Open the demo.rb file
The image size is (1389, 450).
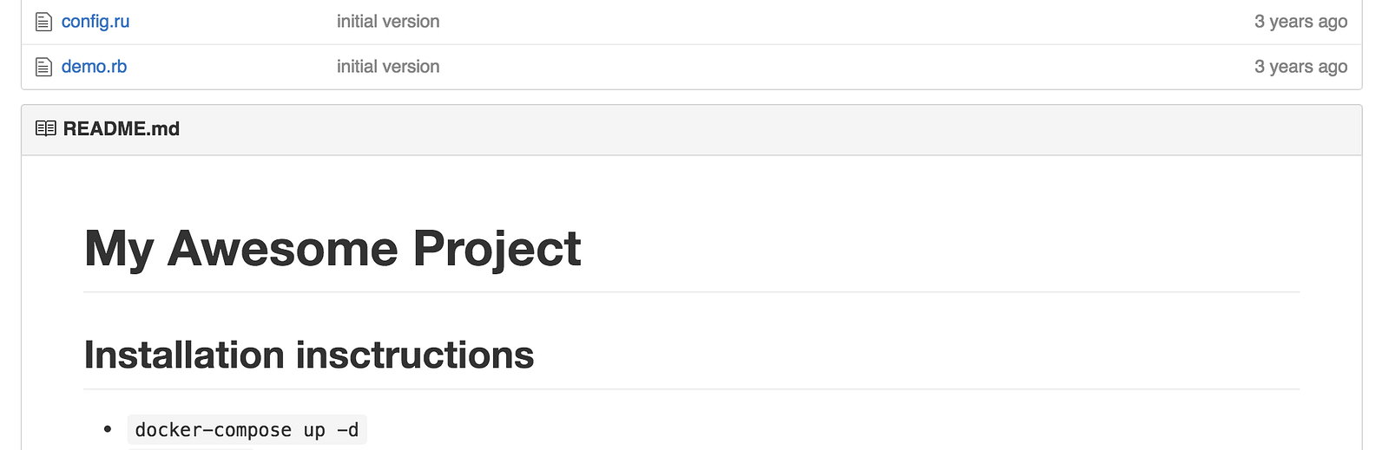point(94,67)
